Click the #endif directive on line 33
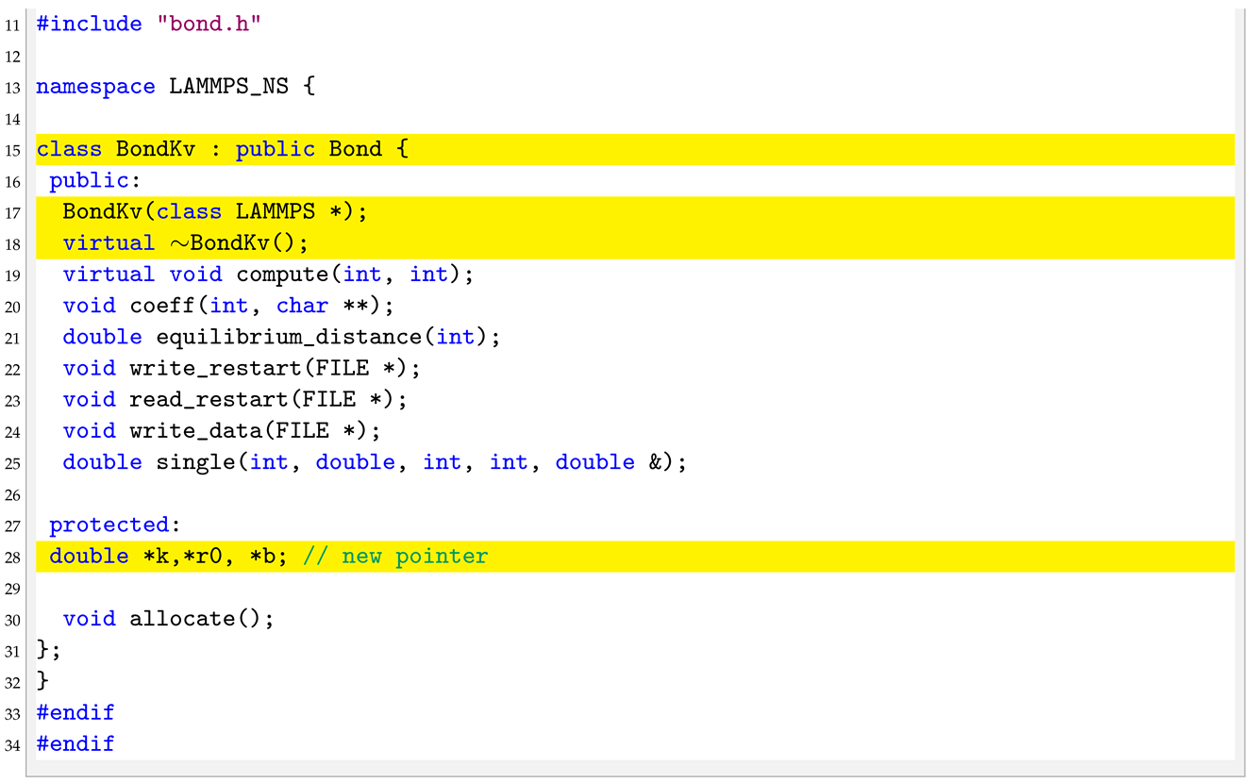 coord(75,712)
